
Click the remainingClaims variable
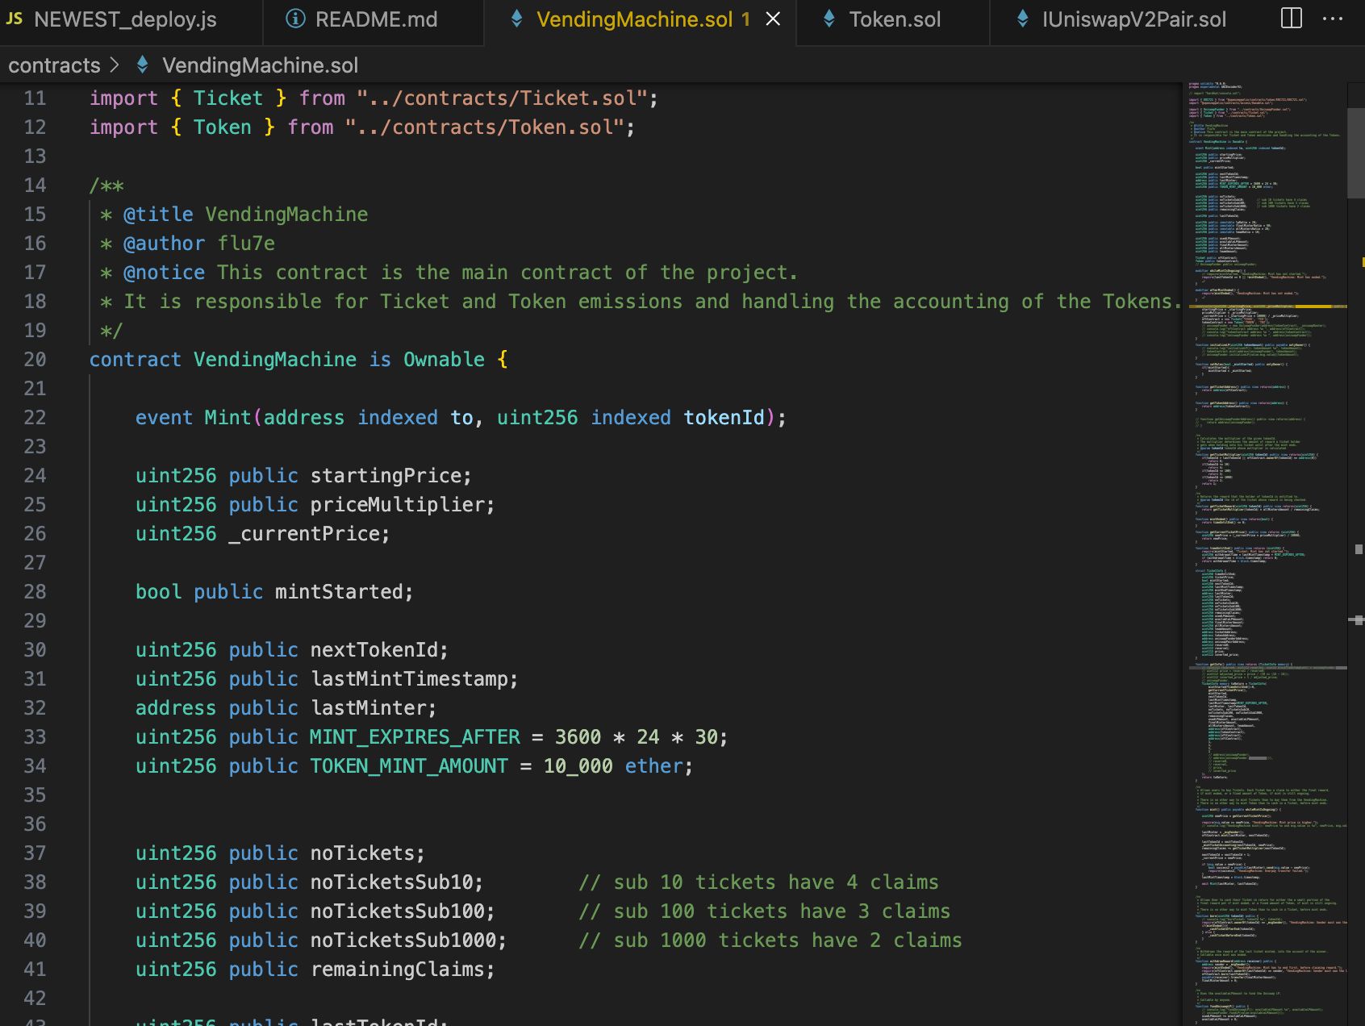397,970
